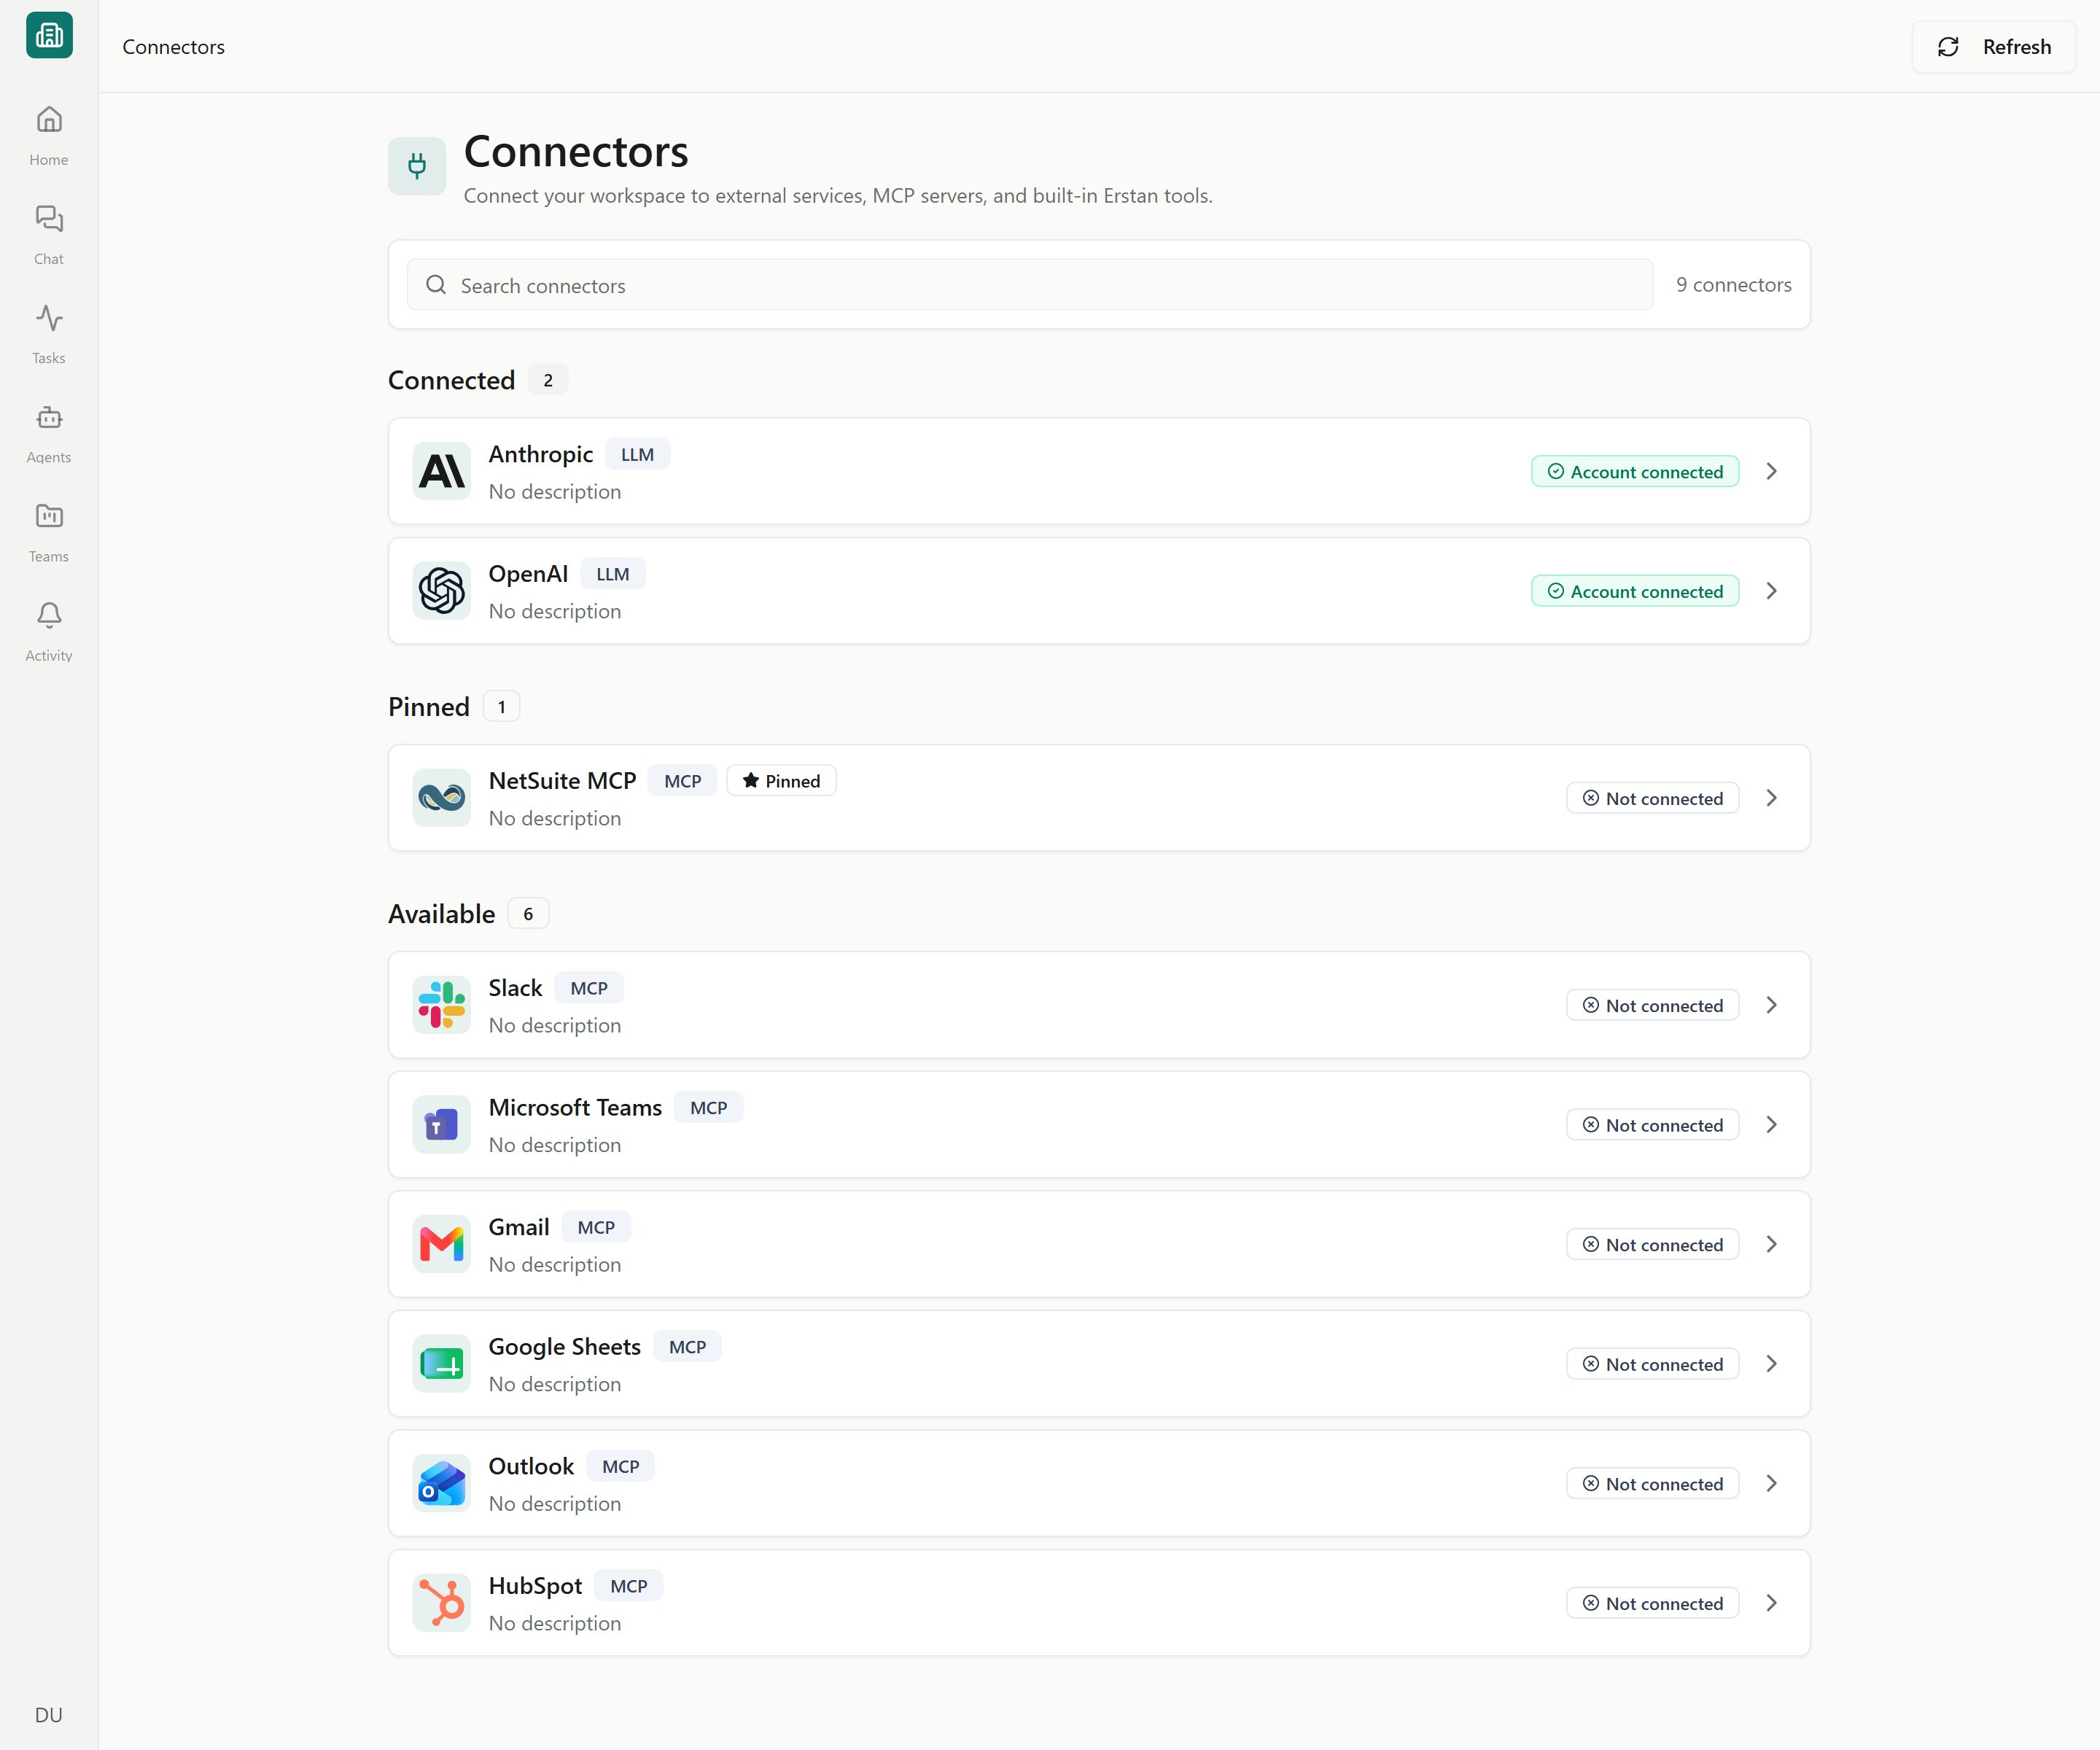Open the Anthropic connector name
The image size is (2100, 1750).
tap(541, 454)
